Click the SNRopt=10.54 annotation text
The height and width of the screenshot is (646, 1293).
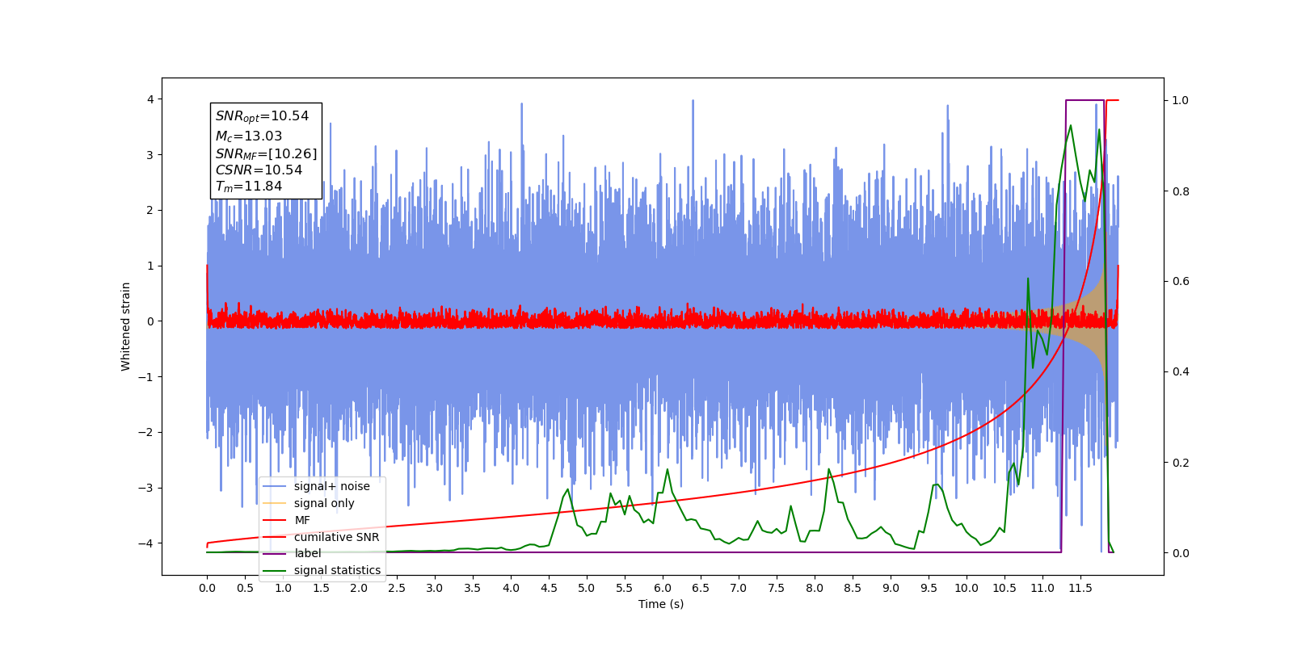(262, 117)
